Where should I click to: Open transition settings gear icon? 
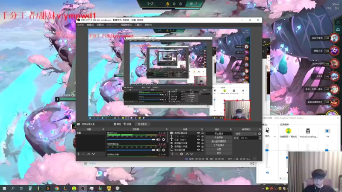coord(259,134)
